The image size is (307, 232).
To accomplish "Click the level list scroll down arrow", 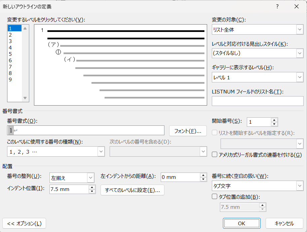I will click(25, 98).
